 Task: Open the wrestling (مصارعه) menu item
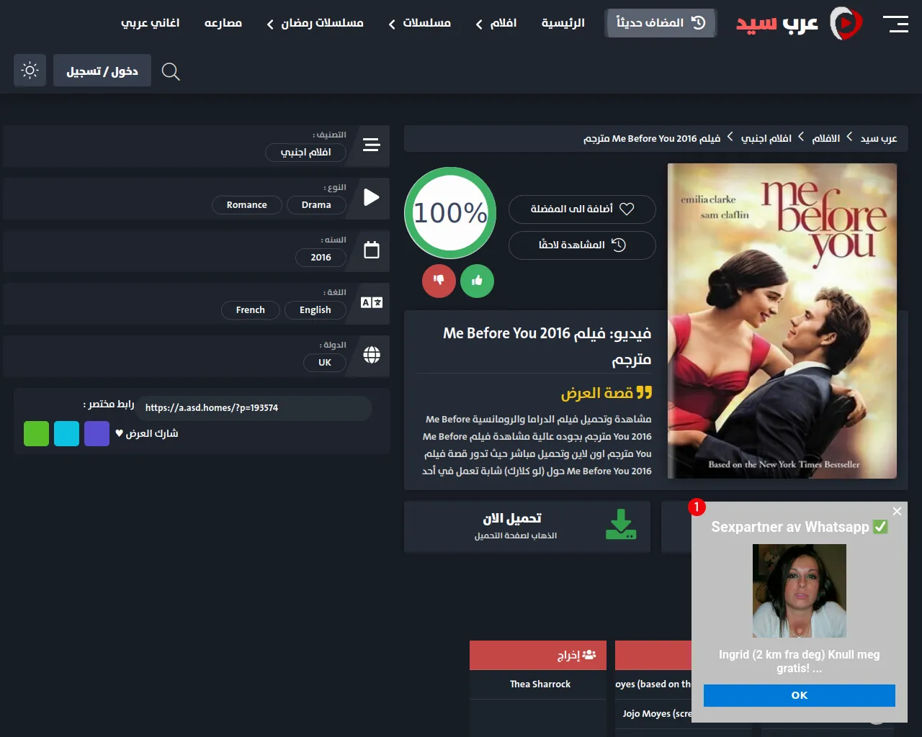tap(223, 23)
